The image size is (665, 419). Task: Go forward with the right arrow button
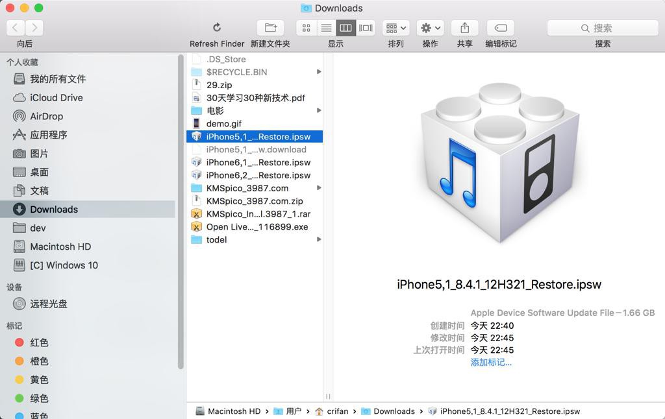point(34,28)
